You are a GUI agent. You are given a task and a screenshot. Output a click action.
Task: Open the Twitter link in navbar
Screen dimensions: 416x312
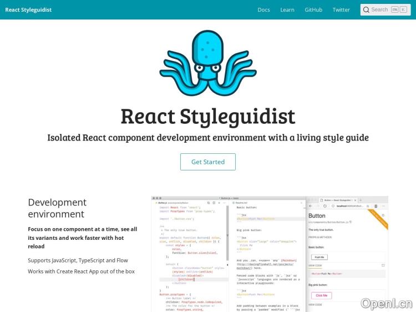pos(341,10)
